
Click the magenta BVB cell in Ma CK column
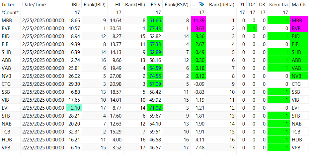point(299,28)
